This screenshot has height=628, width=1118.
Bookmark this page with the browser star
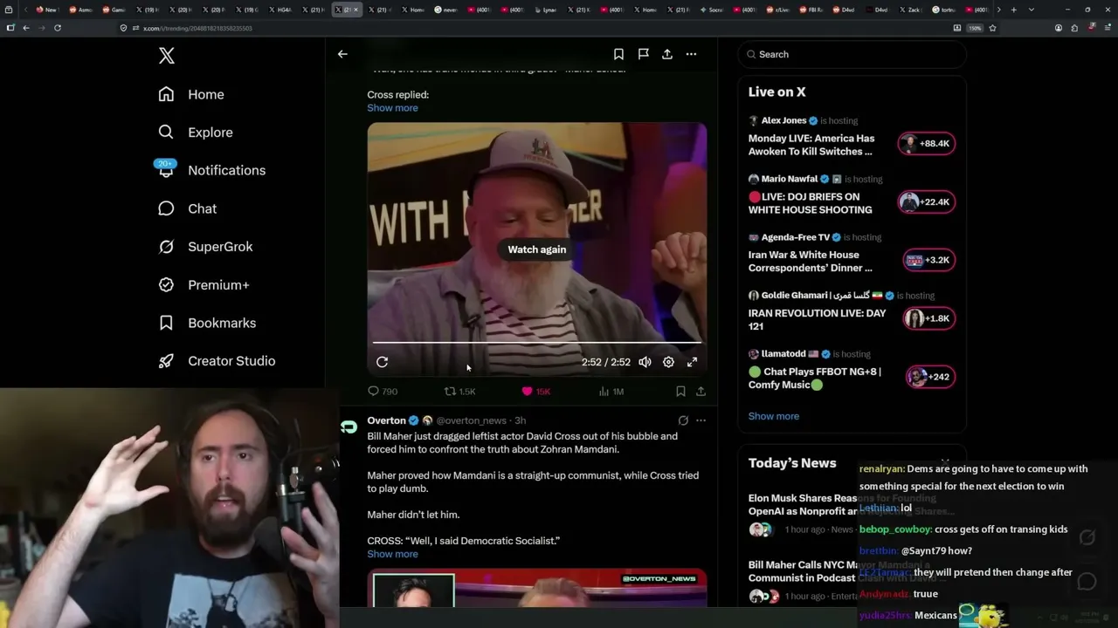(x=992, y=28)
